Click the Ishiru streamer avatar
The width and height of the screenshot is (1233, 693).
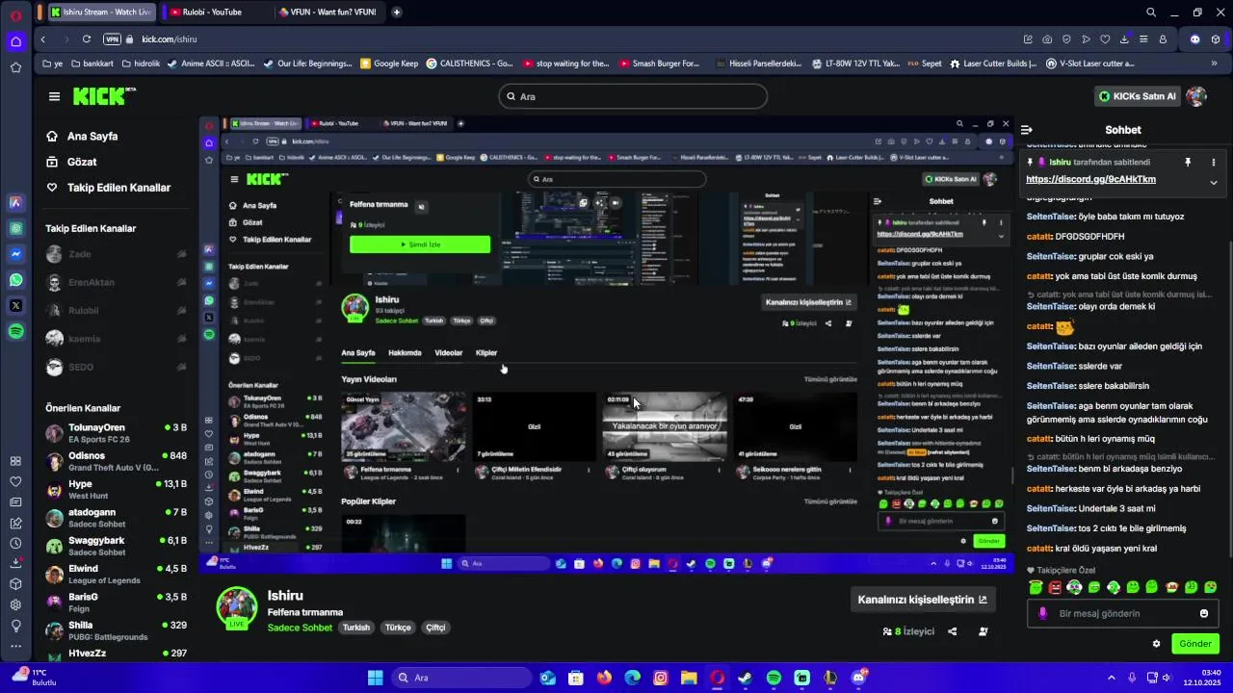point(236,606)
